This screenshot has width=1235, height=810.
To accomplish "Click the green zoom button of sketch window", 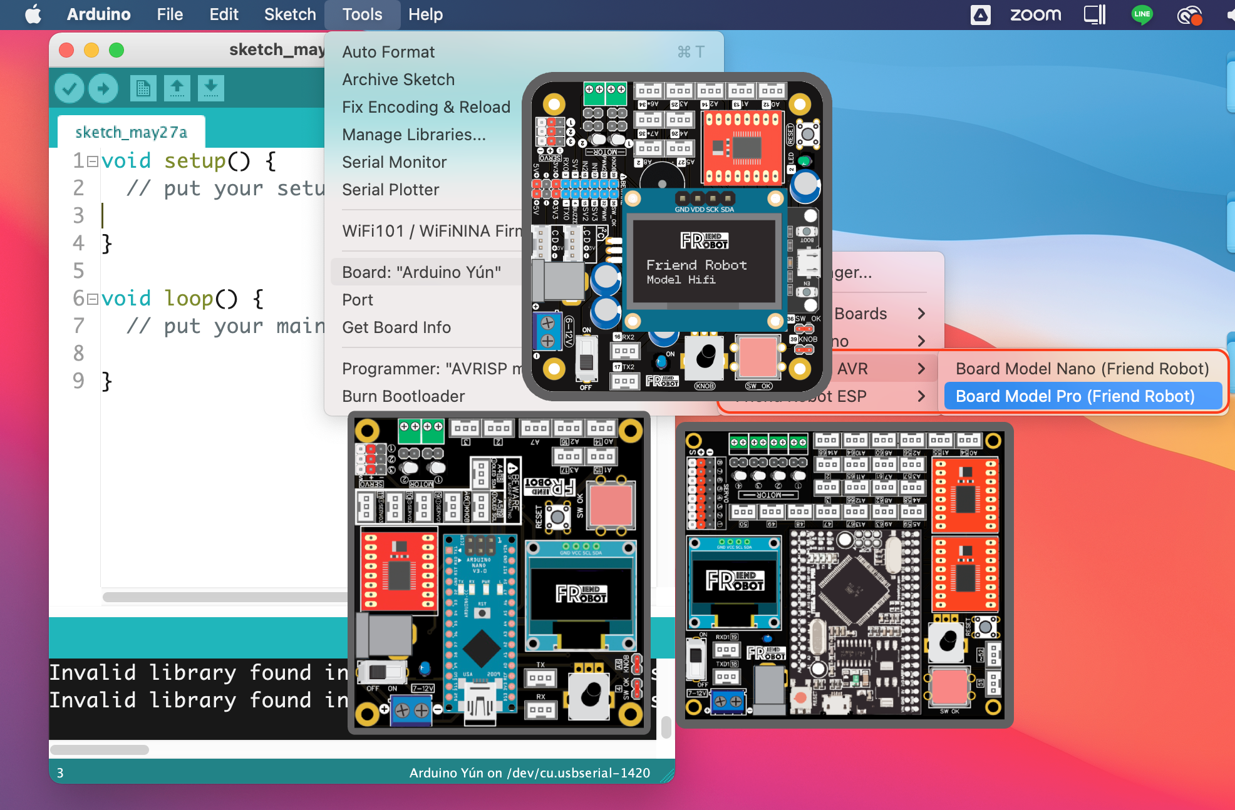I will point(116,50).
